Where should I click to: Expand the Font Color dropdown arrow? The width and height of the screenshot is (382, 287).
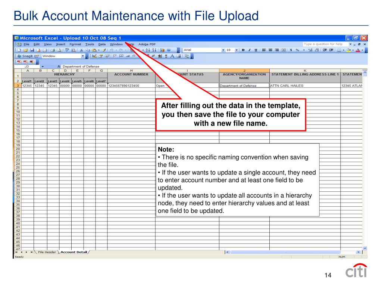pos(362,50)
